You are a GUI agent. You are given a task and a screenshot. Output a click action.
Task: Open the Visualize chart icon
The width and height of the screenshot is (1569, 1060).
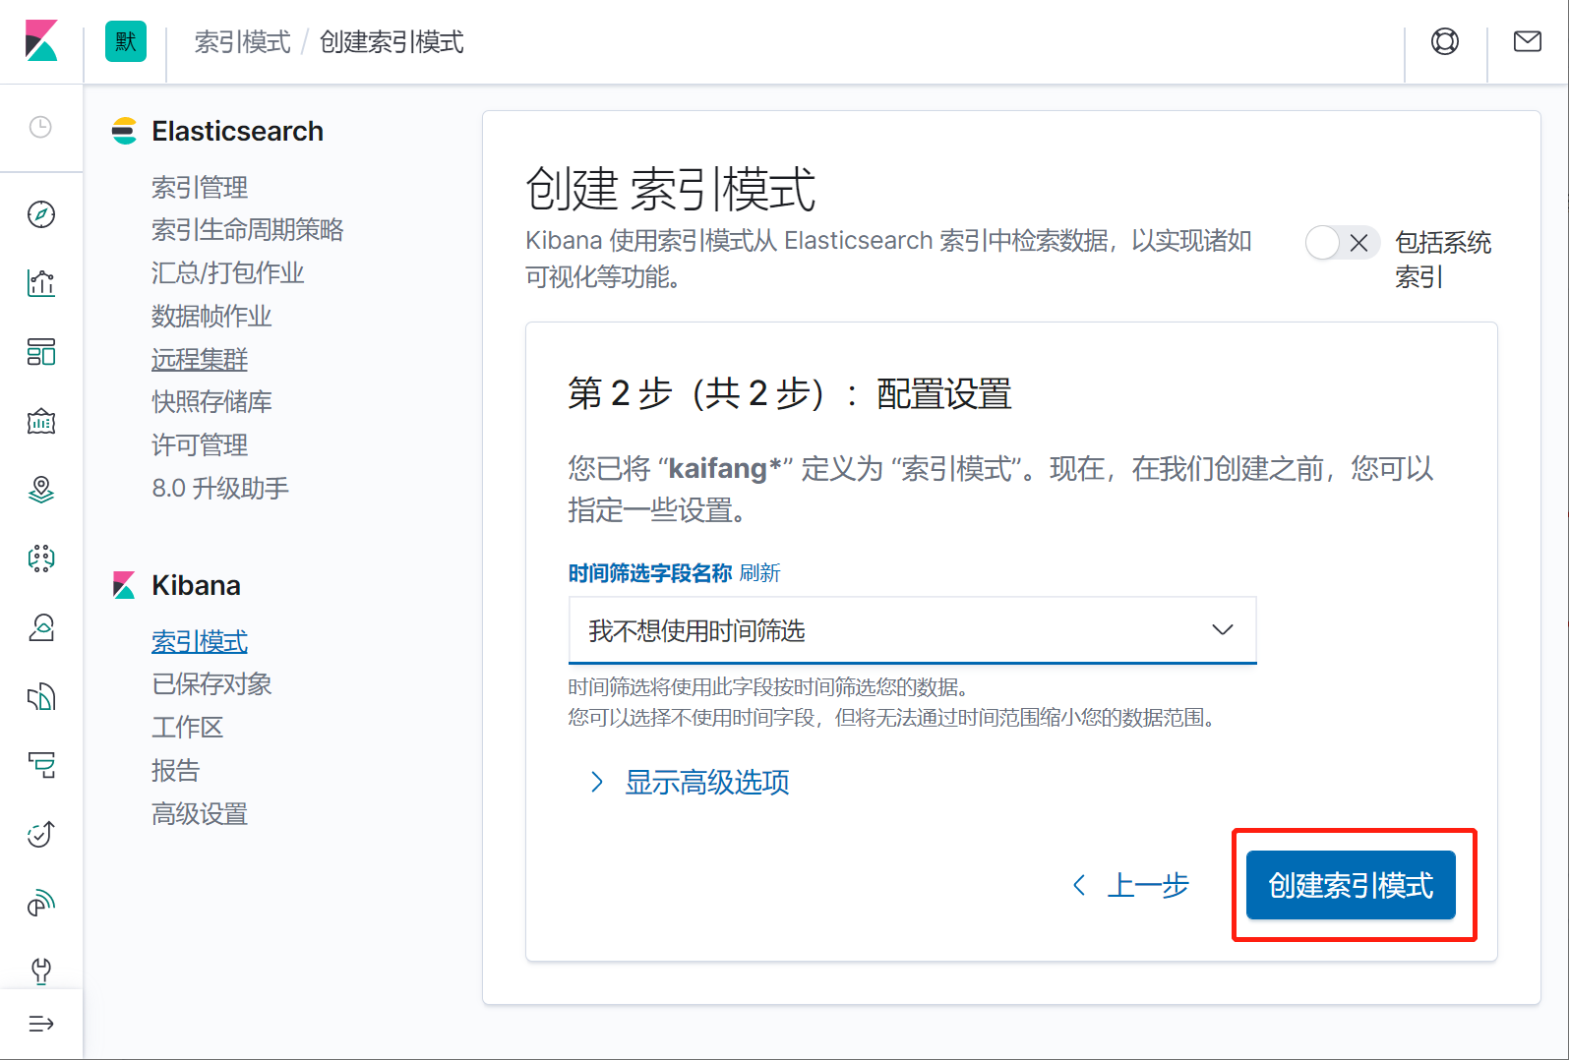(41, 283)
